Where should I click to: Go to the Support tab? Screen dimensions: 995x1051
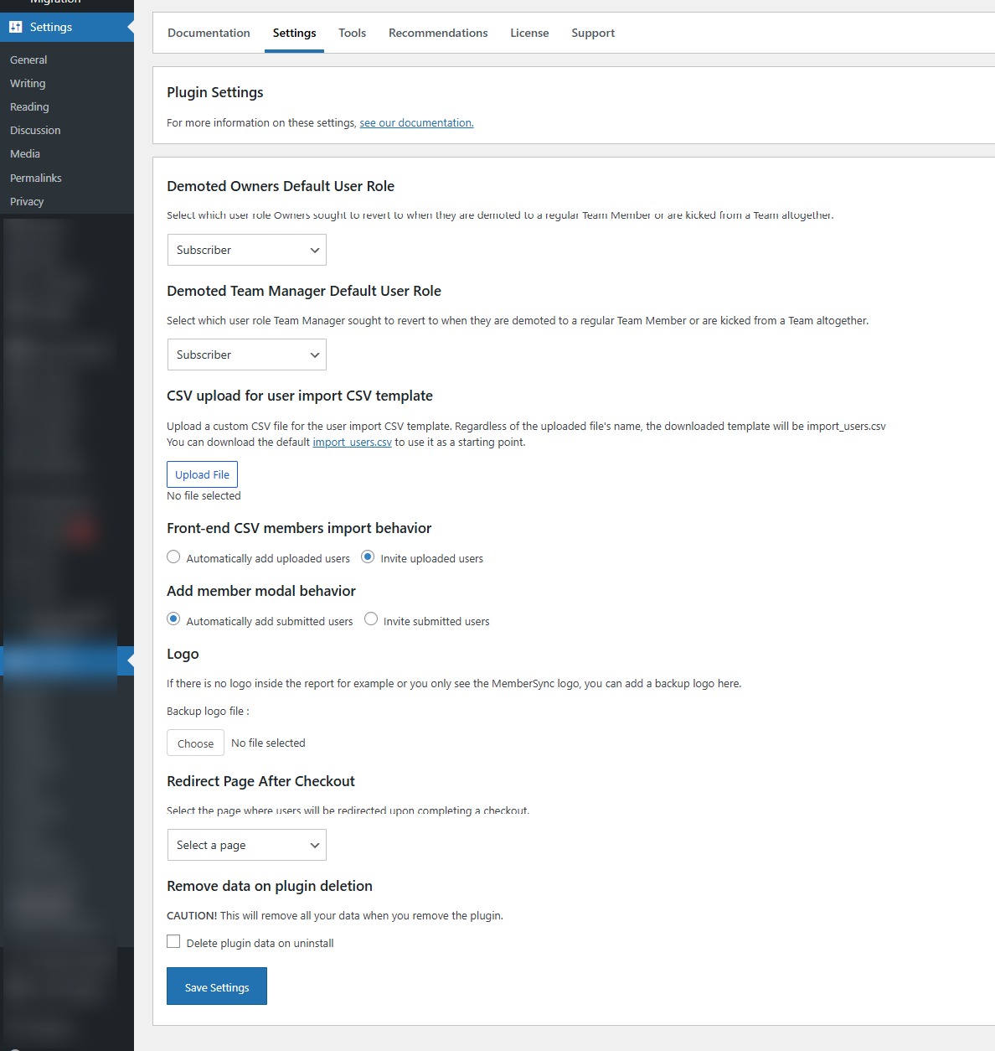pos(592,33)
